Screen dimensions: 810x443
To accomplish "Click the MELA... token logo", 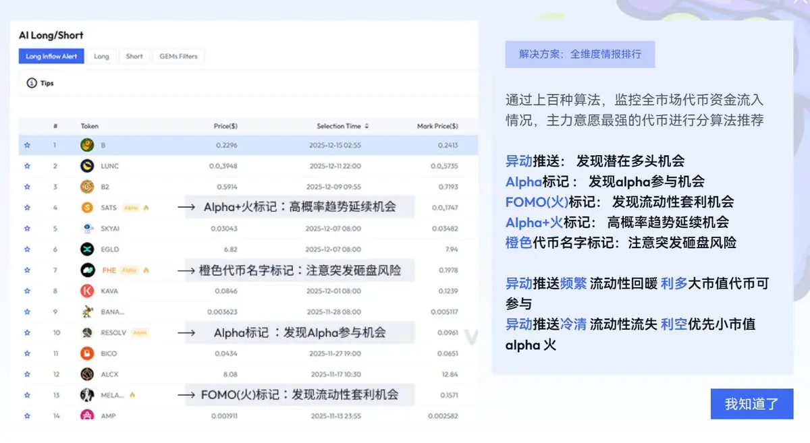I will [86, 395].
